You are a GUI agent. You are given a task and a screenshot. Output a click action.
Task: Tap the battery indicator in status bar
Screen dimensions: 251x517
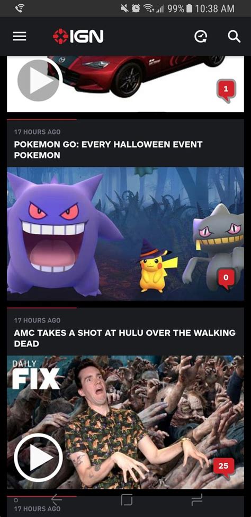pyautogui.click(x=189, y=9)
